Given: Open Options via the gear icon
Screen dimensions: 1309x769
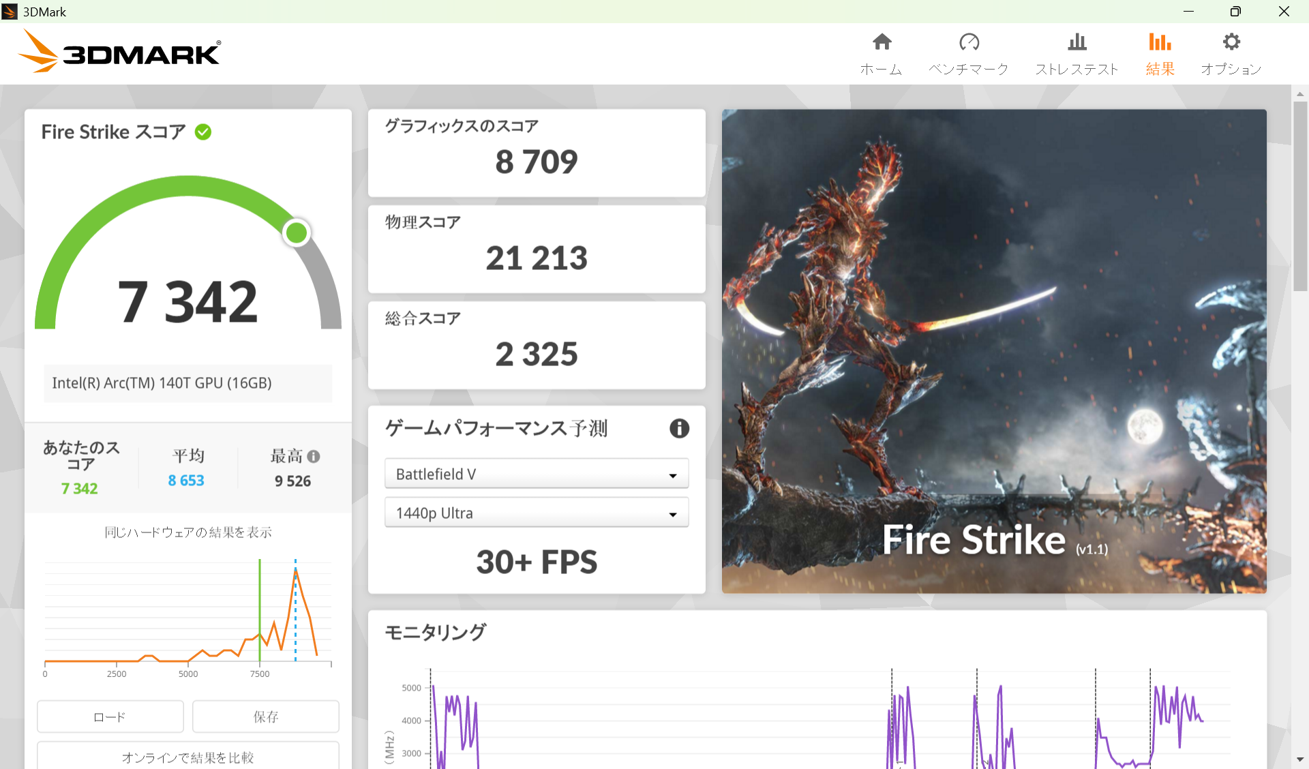Looking at the screenshot, I should click(x=1231, y=42).
